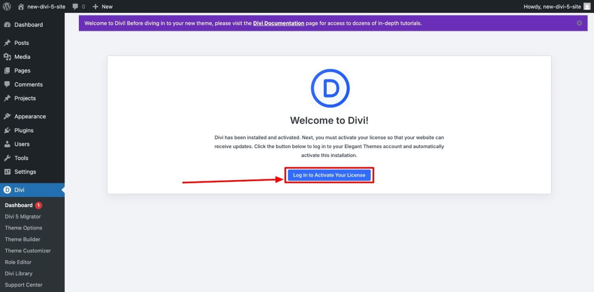Switch to Divi 5 Migrator

coord(23,217)
